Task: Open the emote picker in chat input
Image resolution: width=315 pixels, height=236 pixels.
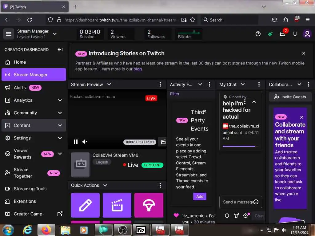Action: point(256,202)
